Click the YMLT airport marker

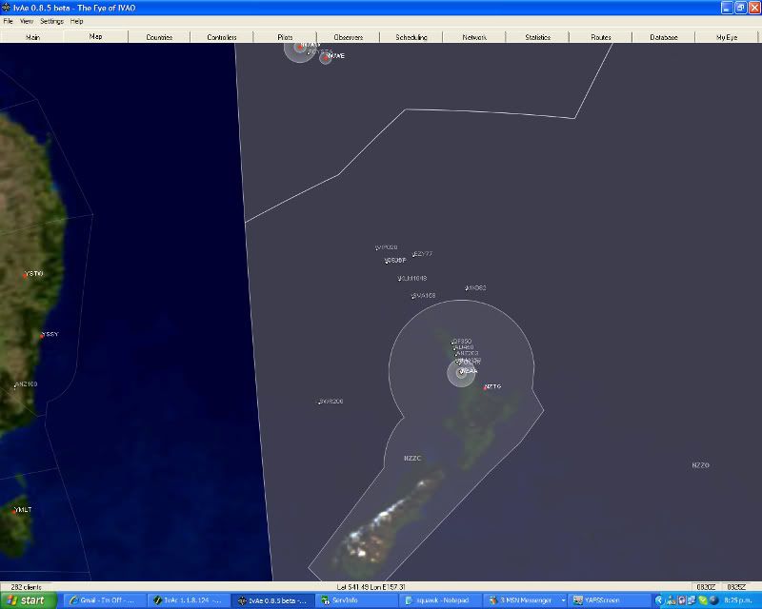point(15,510)
